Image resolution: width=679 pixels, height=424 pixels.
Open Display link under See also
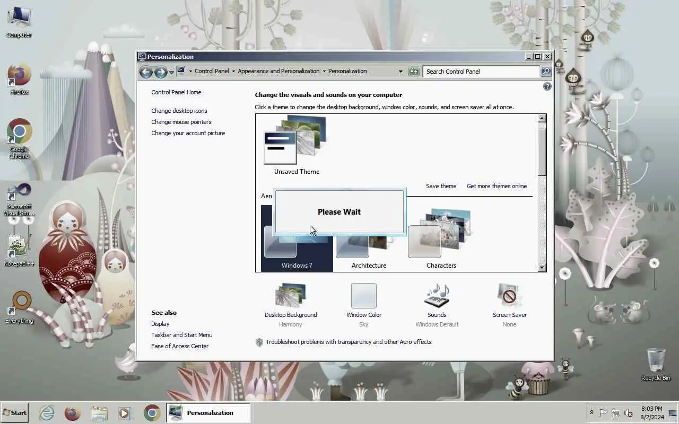pyautogui.click(x=160, y=324)
